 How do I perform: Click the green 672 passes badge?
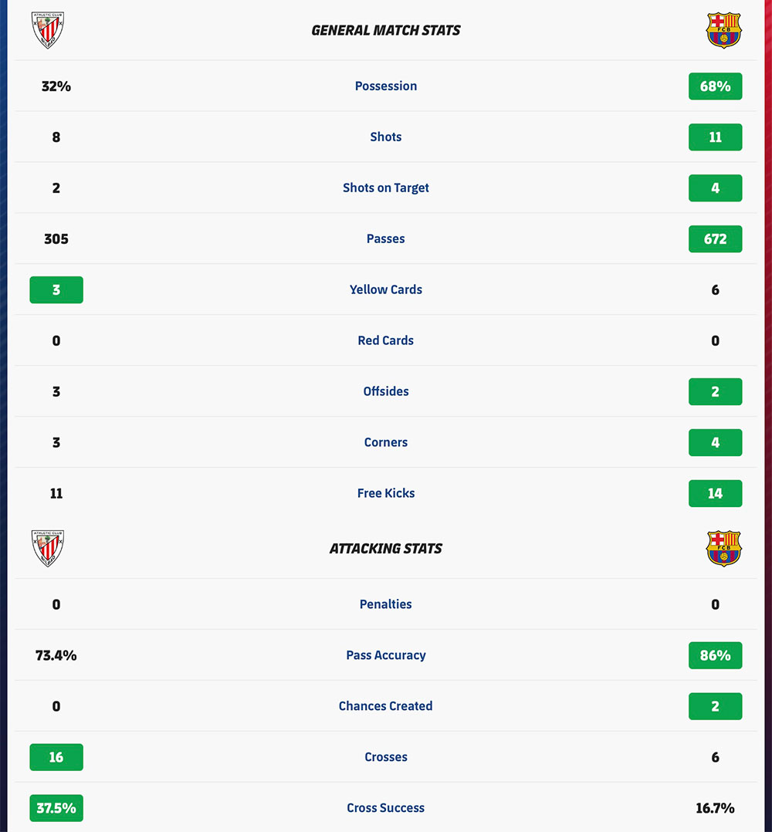[715, 238]
